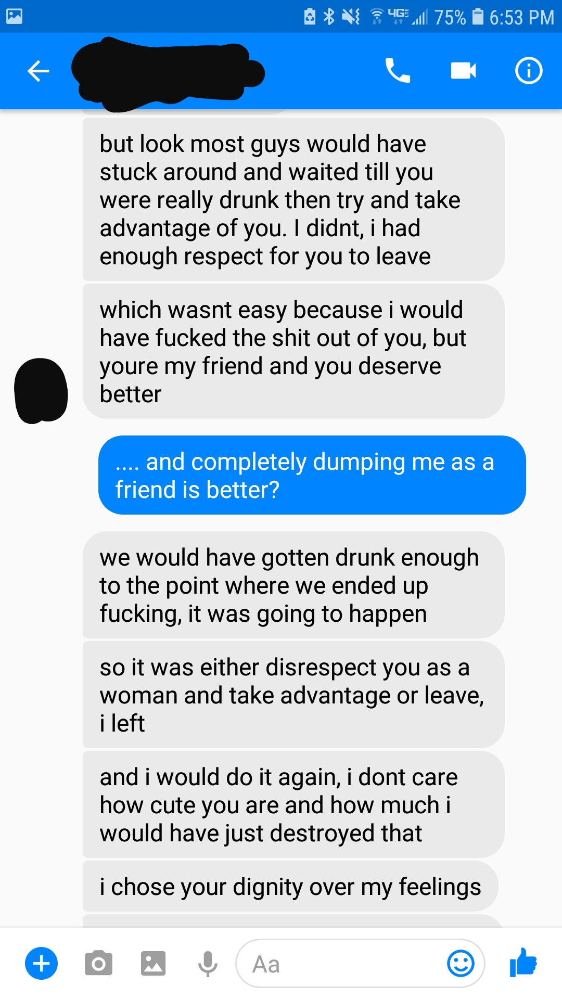The image size is (562, 999).
Task: Open the blue plus more-options button
Action: [x=42, y=964]
